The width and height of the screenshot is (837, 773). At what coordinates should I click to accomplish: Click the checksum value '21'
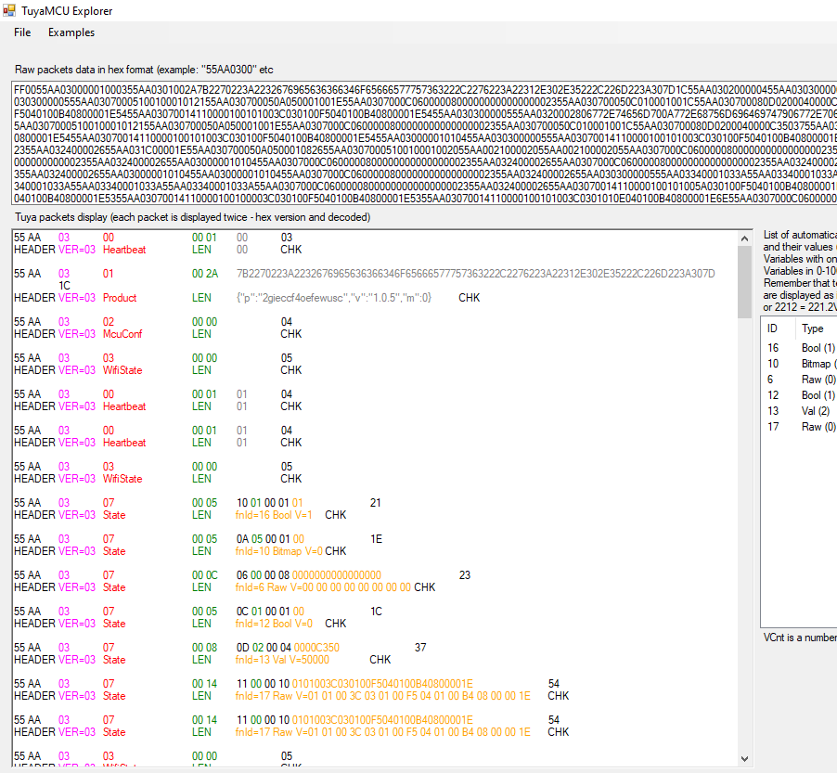tap(375, 503)
